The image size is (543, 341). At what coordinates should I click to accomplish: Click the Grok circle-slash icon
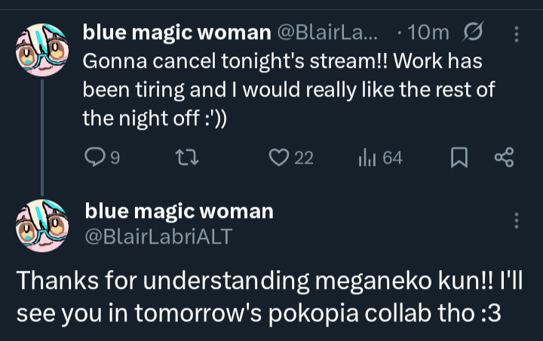(x=474, y=33)
